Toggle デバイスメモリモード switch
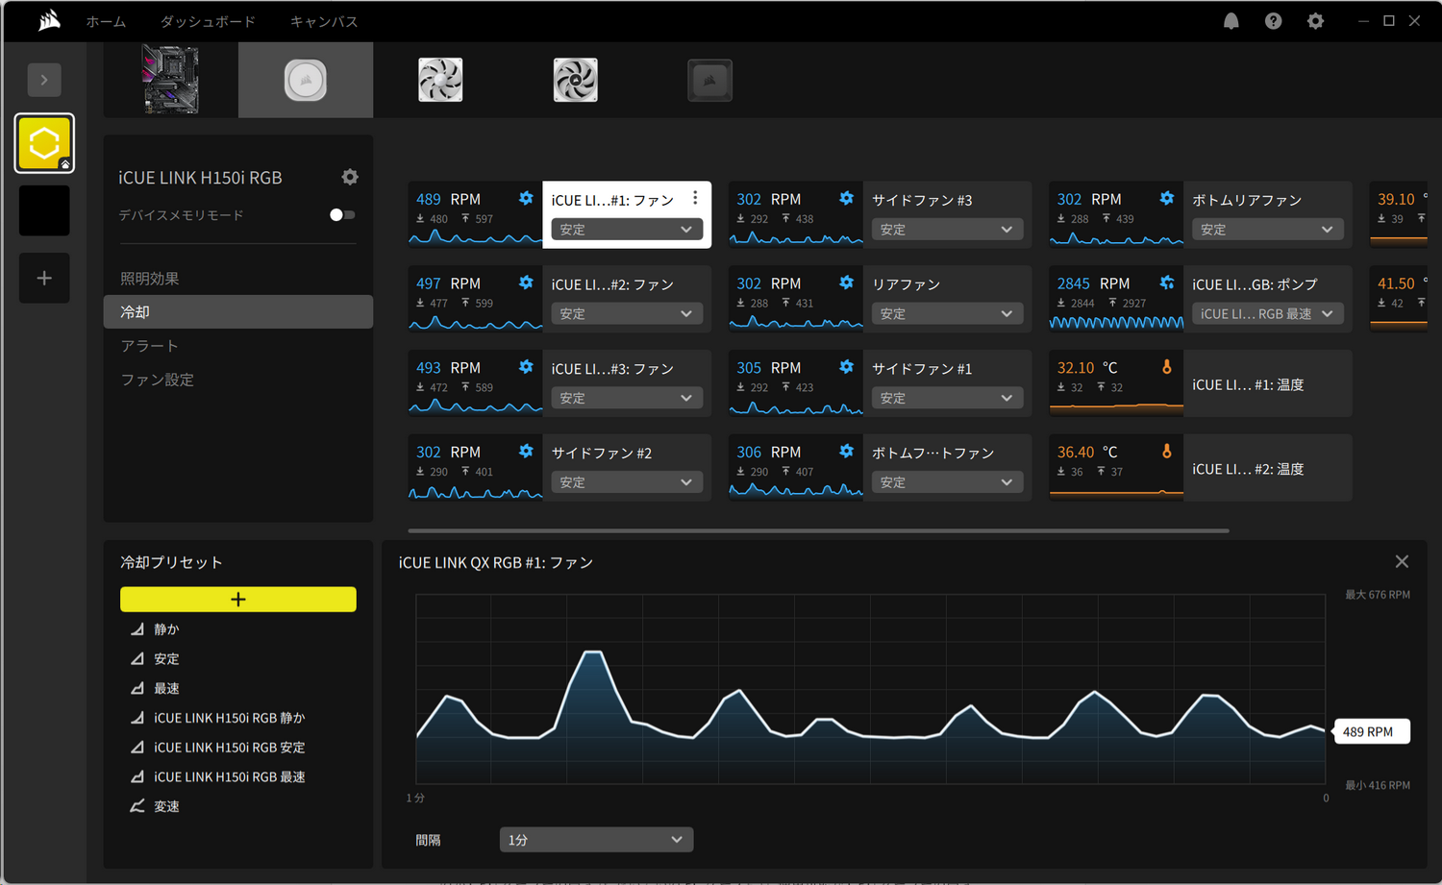The width and height of the screenshot is (1442, 885). (341, 215)
